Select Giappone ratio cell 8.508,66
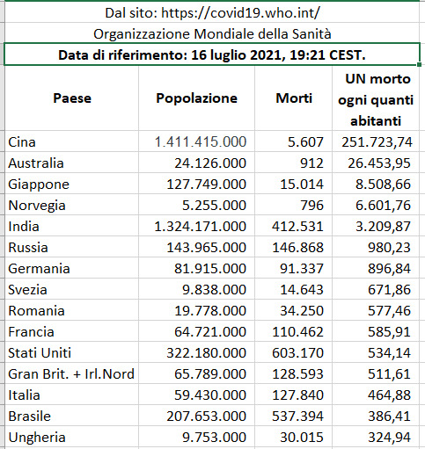 (376, 184)
